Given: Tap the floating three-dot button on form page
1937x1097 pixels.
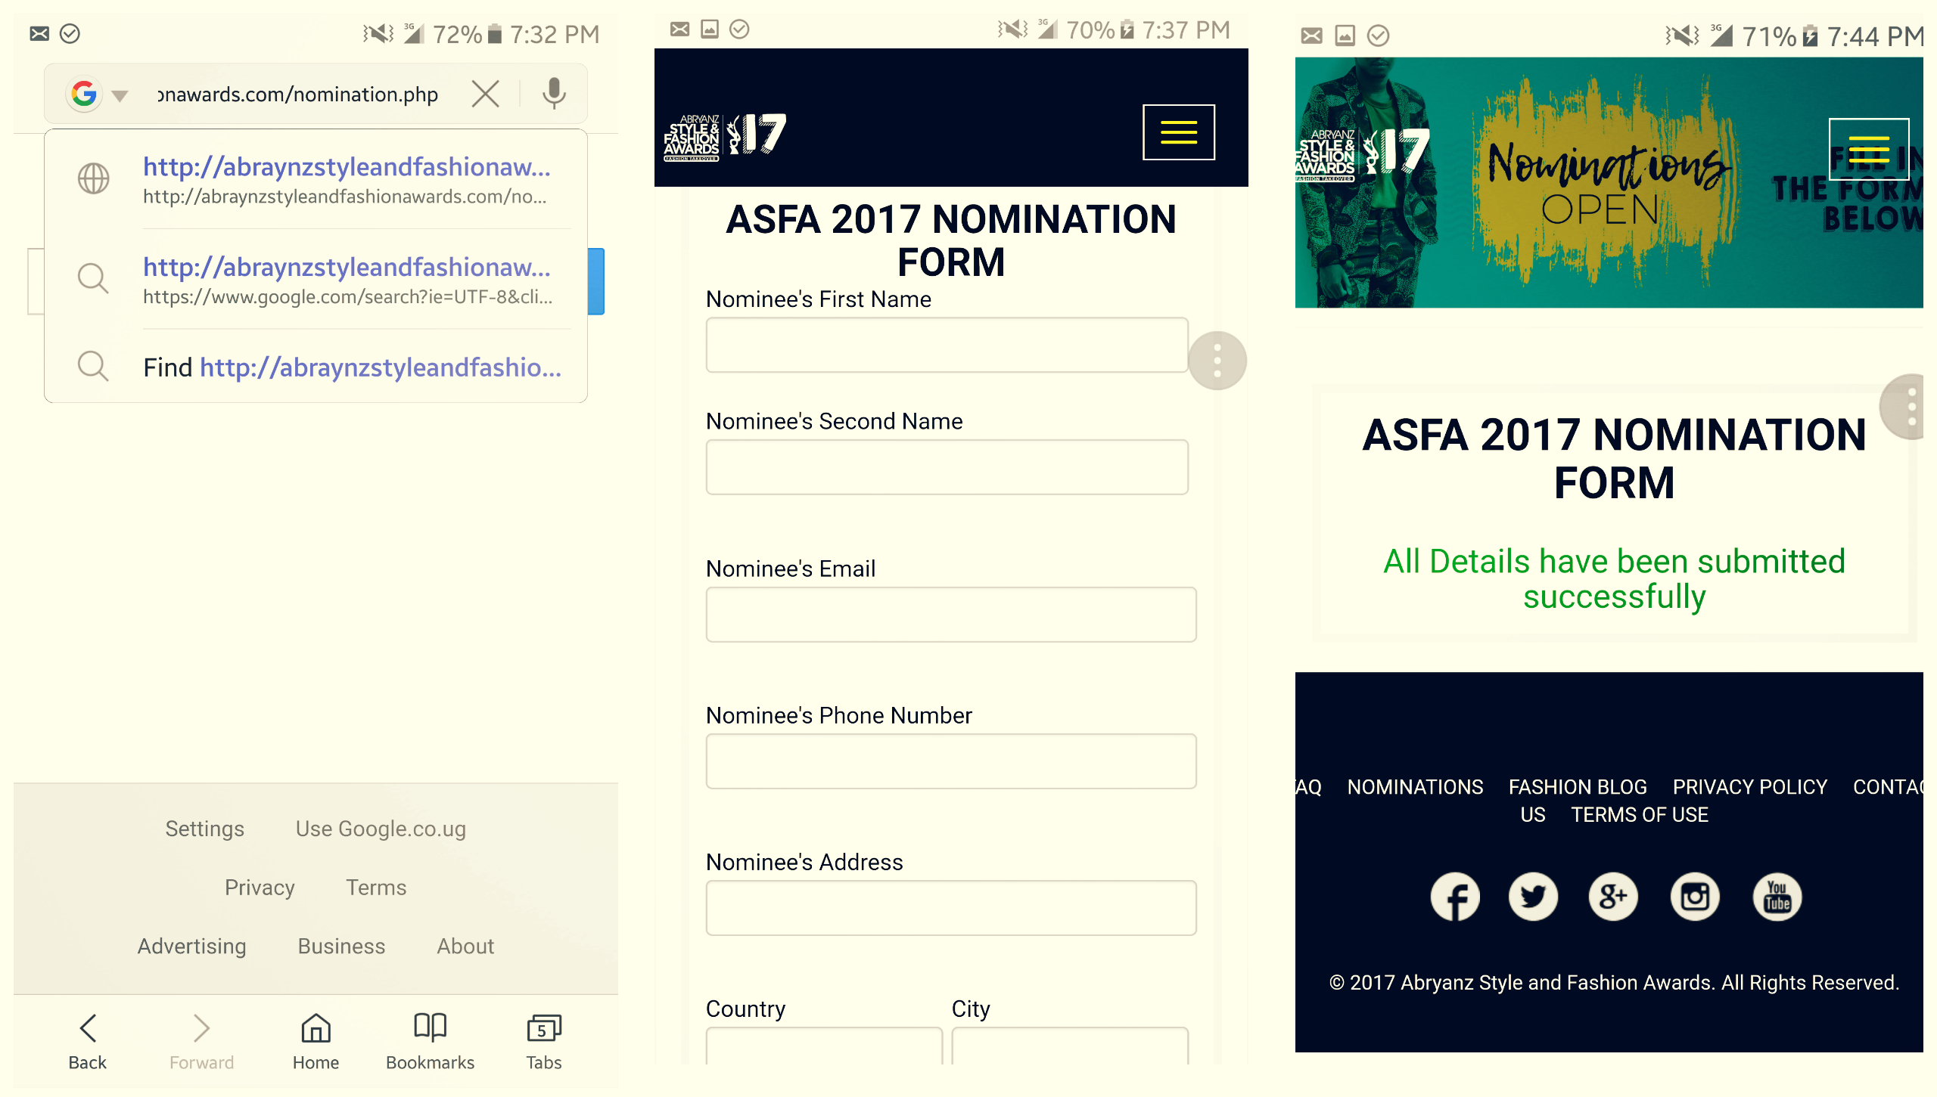Looking at the screenshot, I should [1217, 361].
